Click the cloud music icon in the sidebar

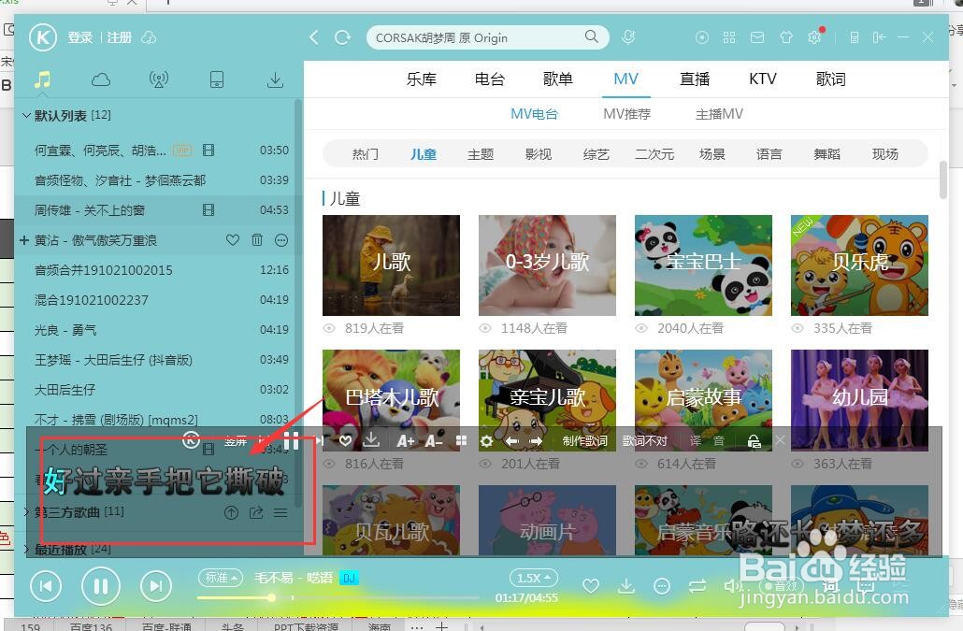tap(100, 79)
